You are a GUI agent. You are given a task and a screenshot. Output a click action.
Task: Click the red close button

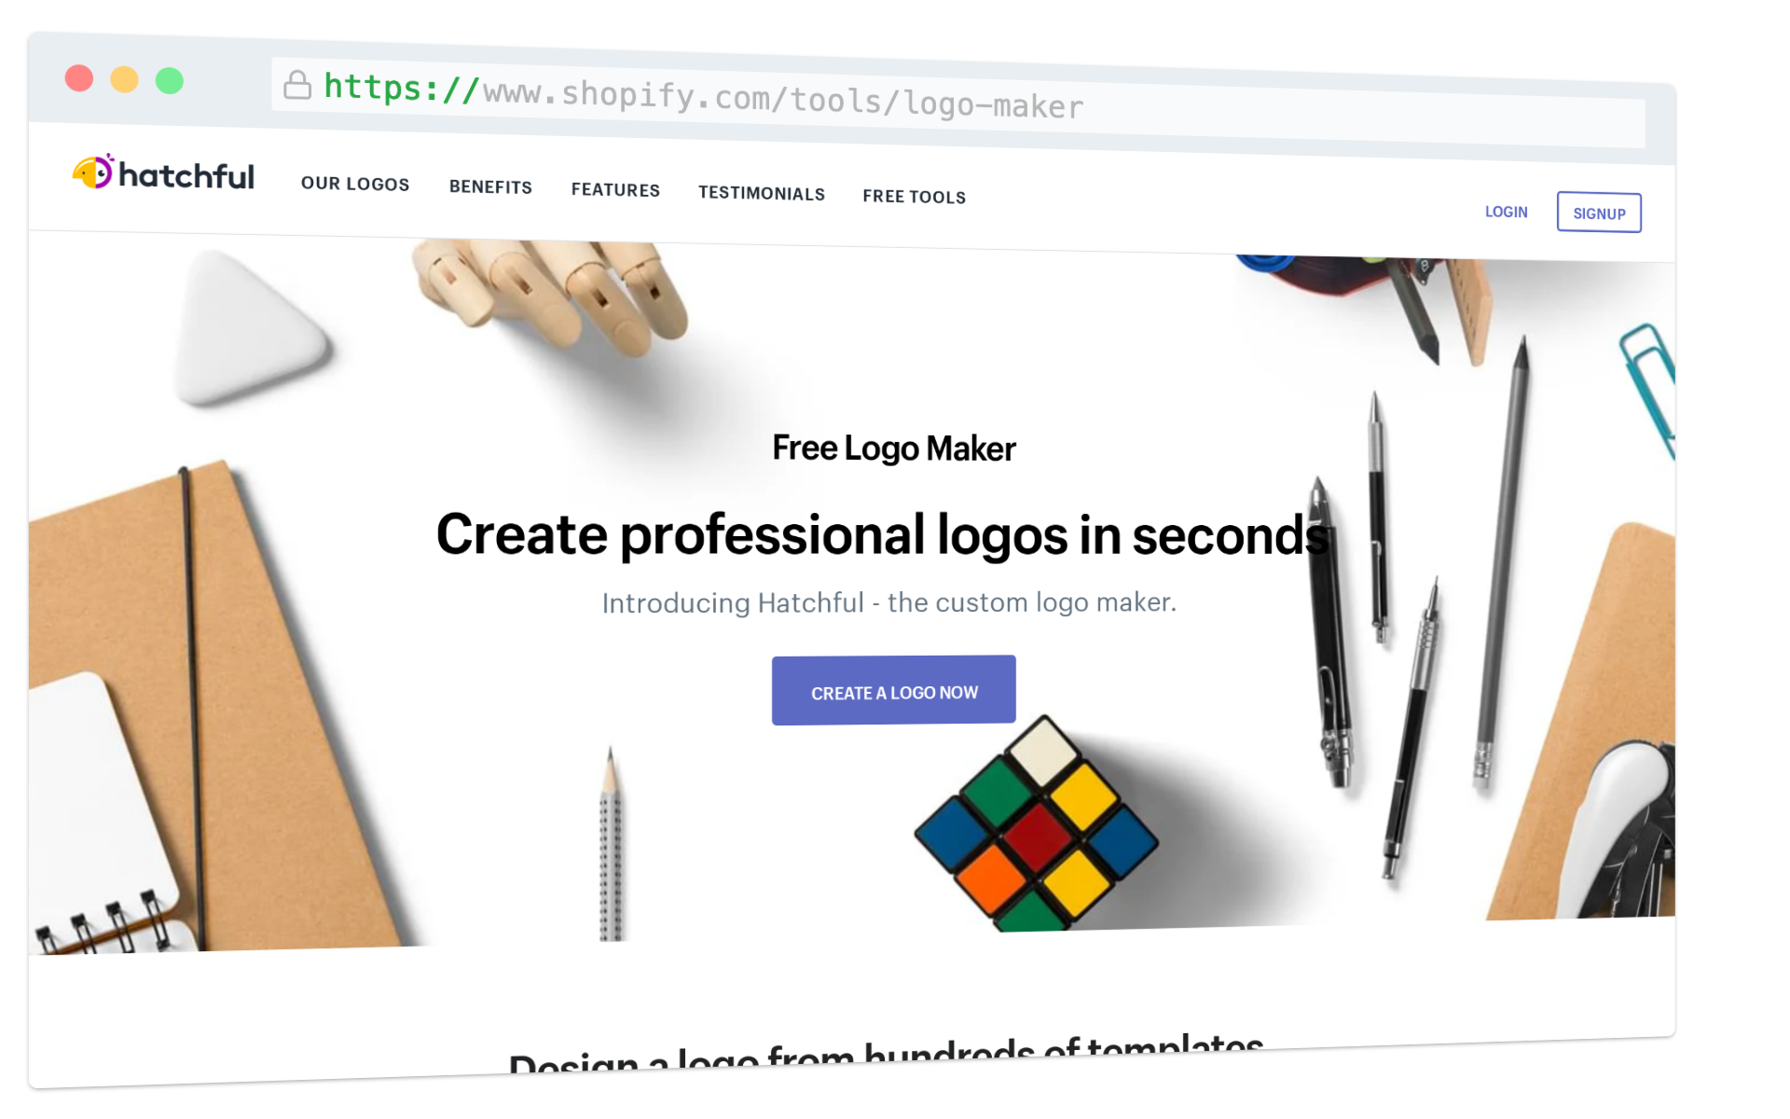coord(80,80)
